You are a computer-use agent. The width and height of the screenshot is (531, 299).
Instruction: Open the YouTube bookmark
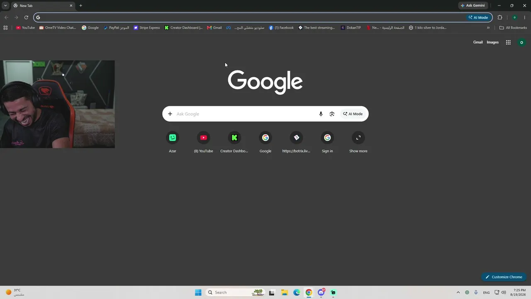click(25, 28)
